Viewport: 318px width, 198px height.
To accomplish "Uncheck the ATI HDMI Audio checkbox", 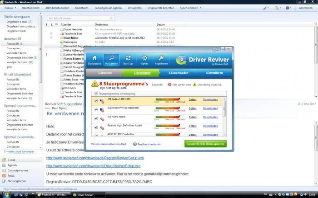I will point(96,118).
